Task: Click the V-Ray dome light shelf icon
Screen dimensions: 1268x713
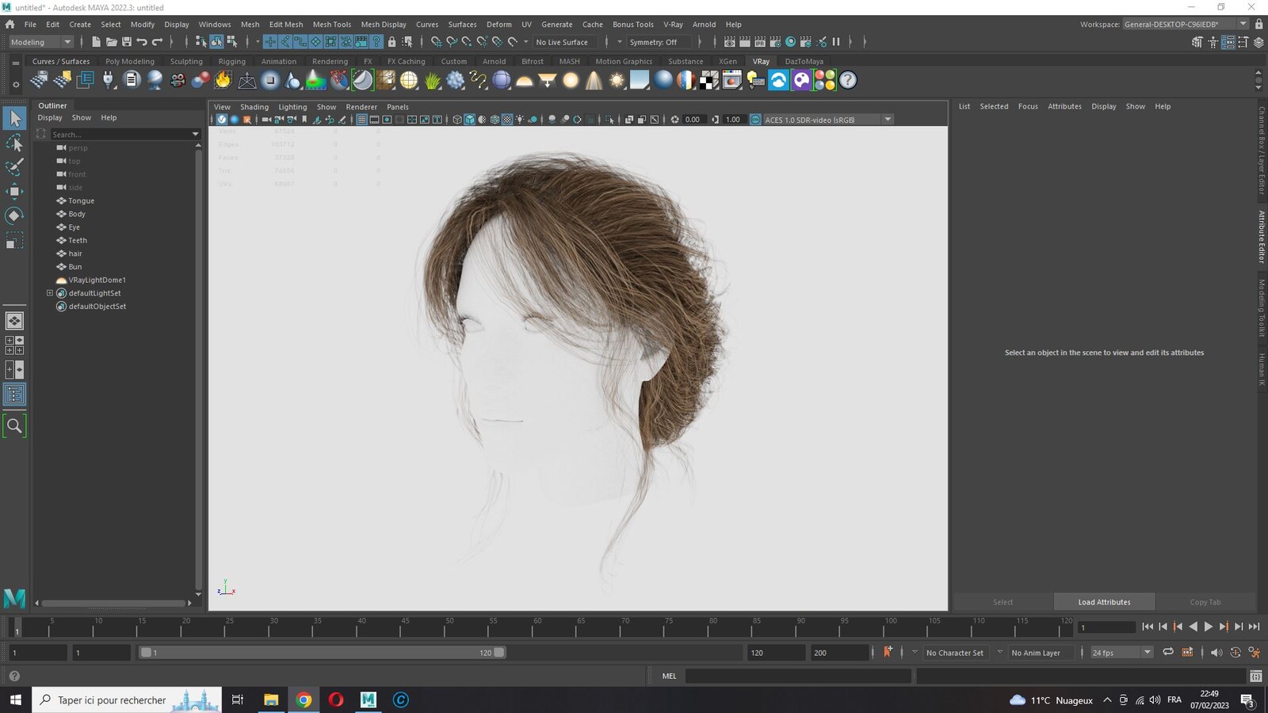Action: pyautogui.click(x=524, y=80)
